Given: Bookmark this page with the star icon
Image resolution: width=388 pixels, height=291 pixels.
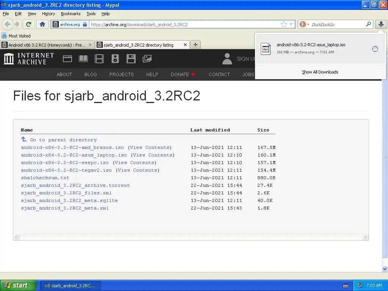Looking at the screenshot, I should [x=283, y=24].
